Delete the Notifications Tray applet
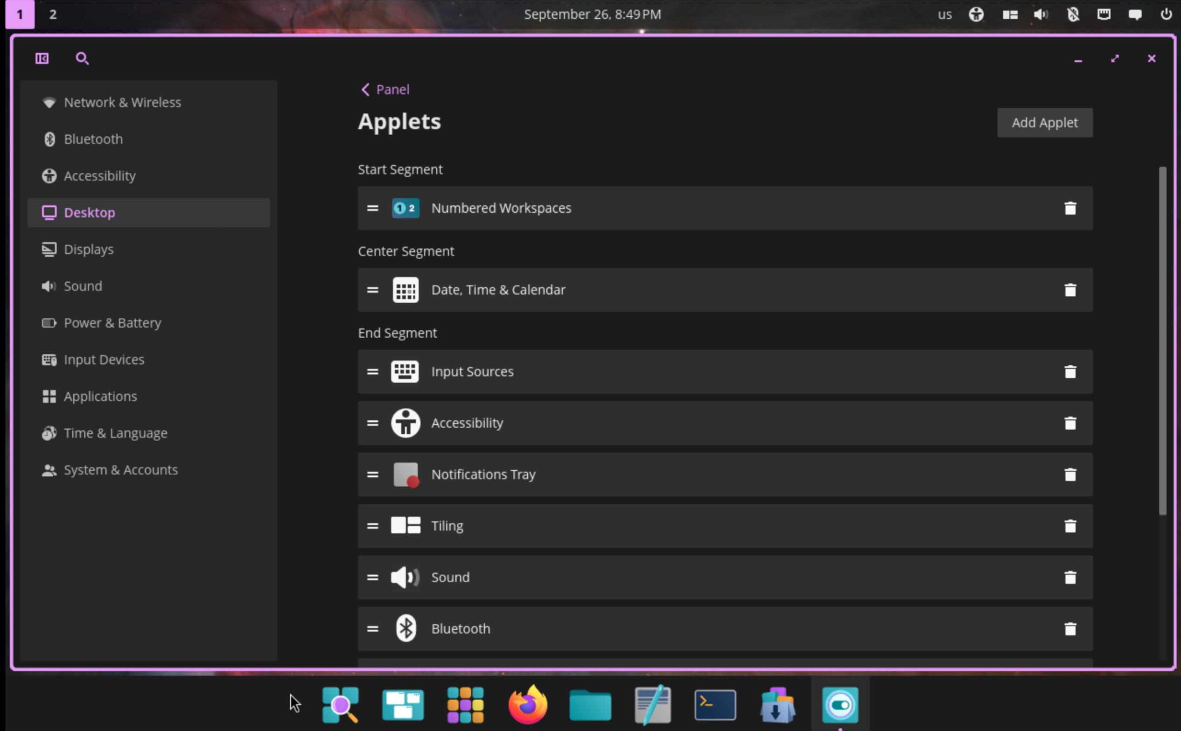1181x731 pixels. 1070,474
